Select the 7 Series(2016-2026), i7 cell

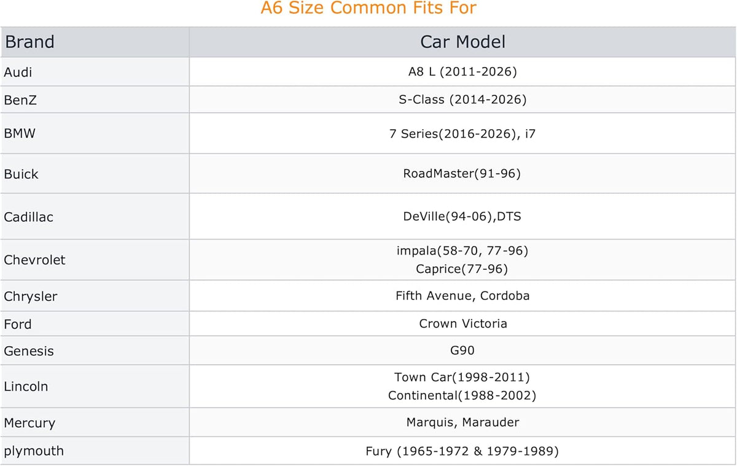pyautogui.click(x=462, y=133)
